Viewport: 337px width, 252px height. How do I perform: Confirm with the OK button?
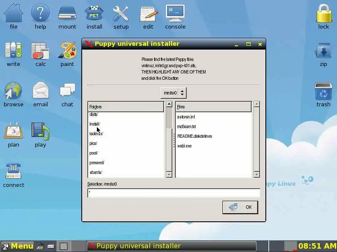(240, 207)
